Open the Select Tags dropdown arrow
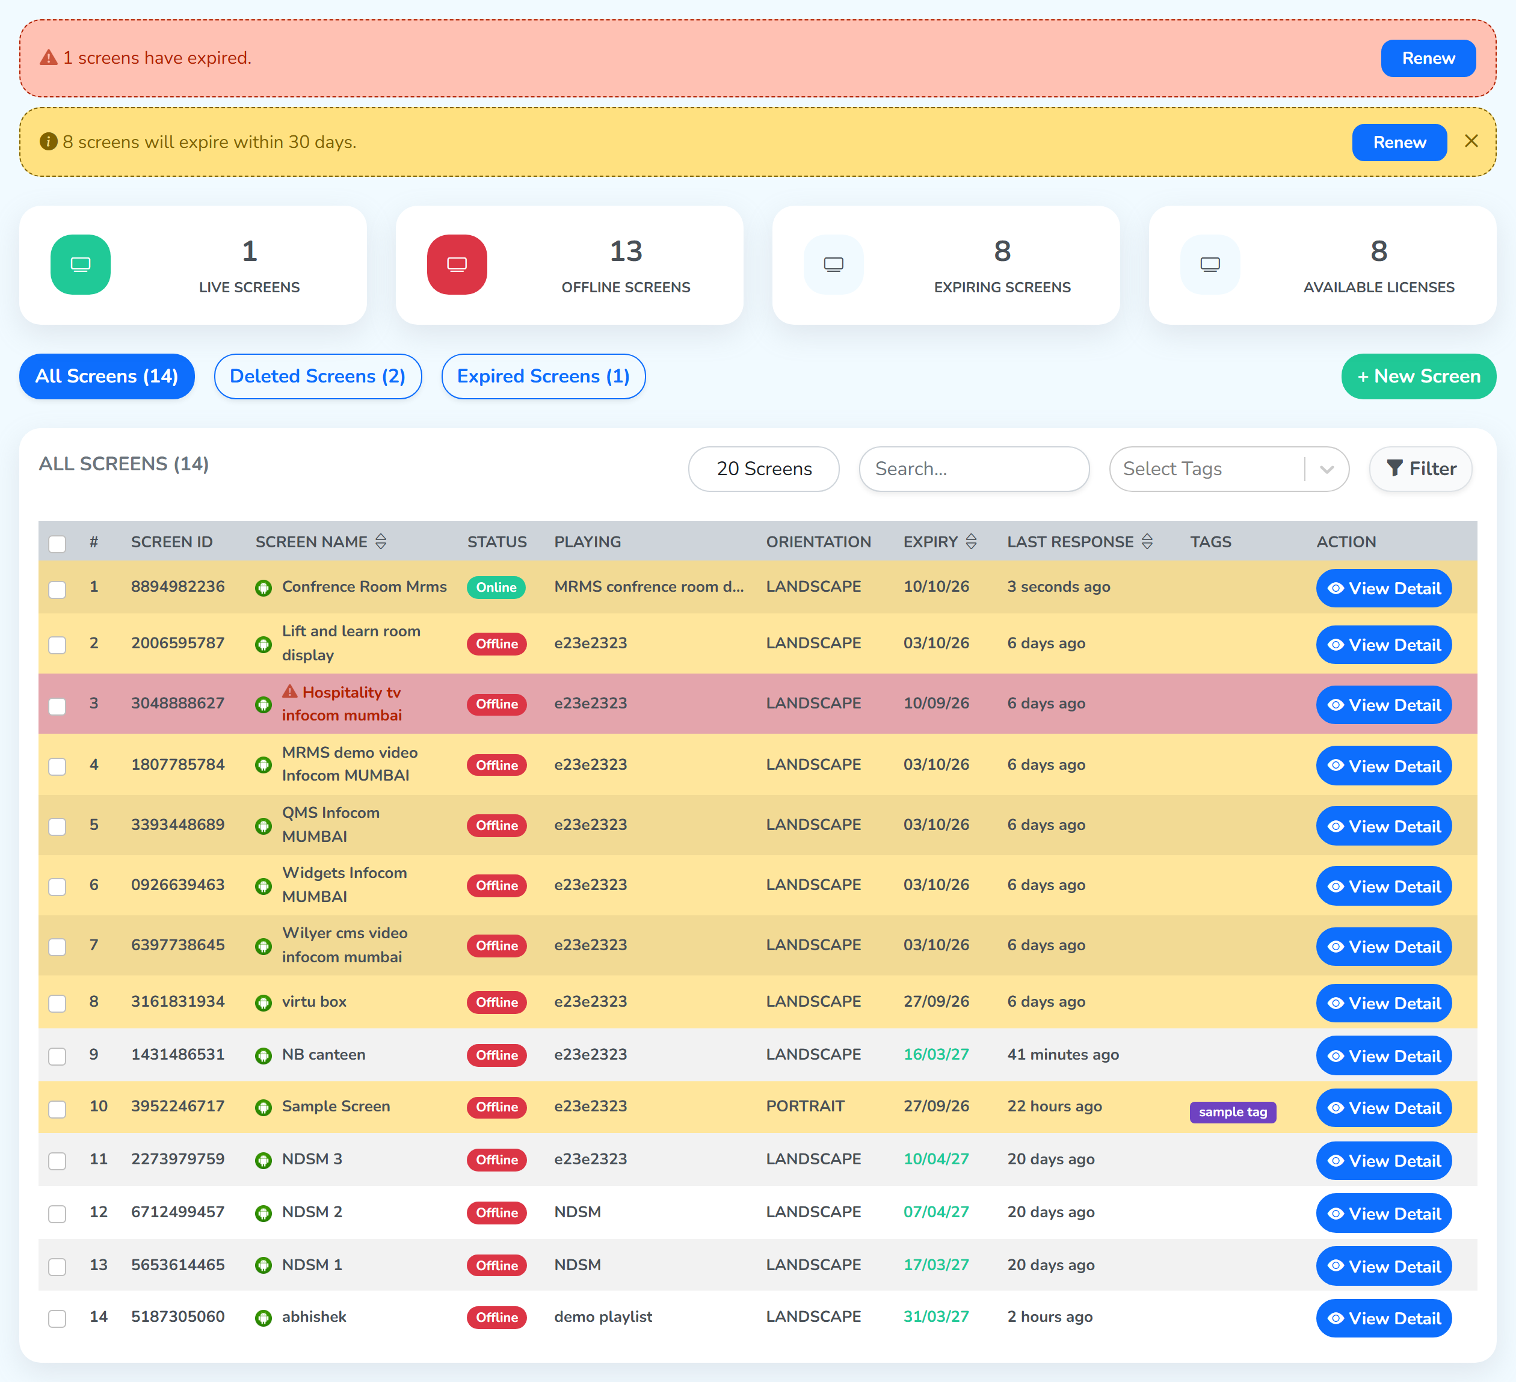The width and height of the screenshot is (1516, 1382). pos(1326,469)
